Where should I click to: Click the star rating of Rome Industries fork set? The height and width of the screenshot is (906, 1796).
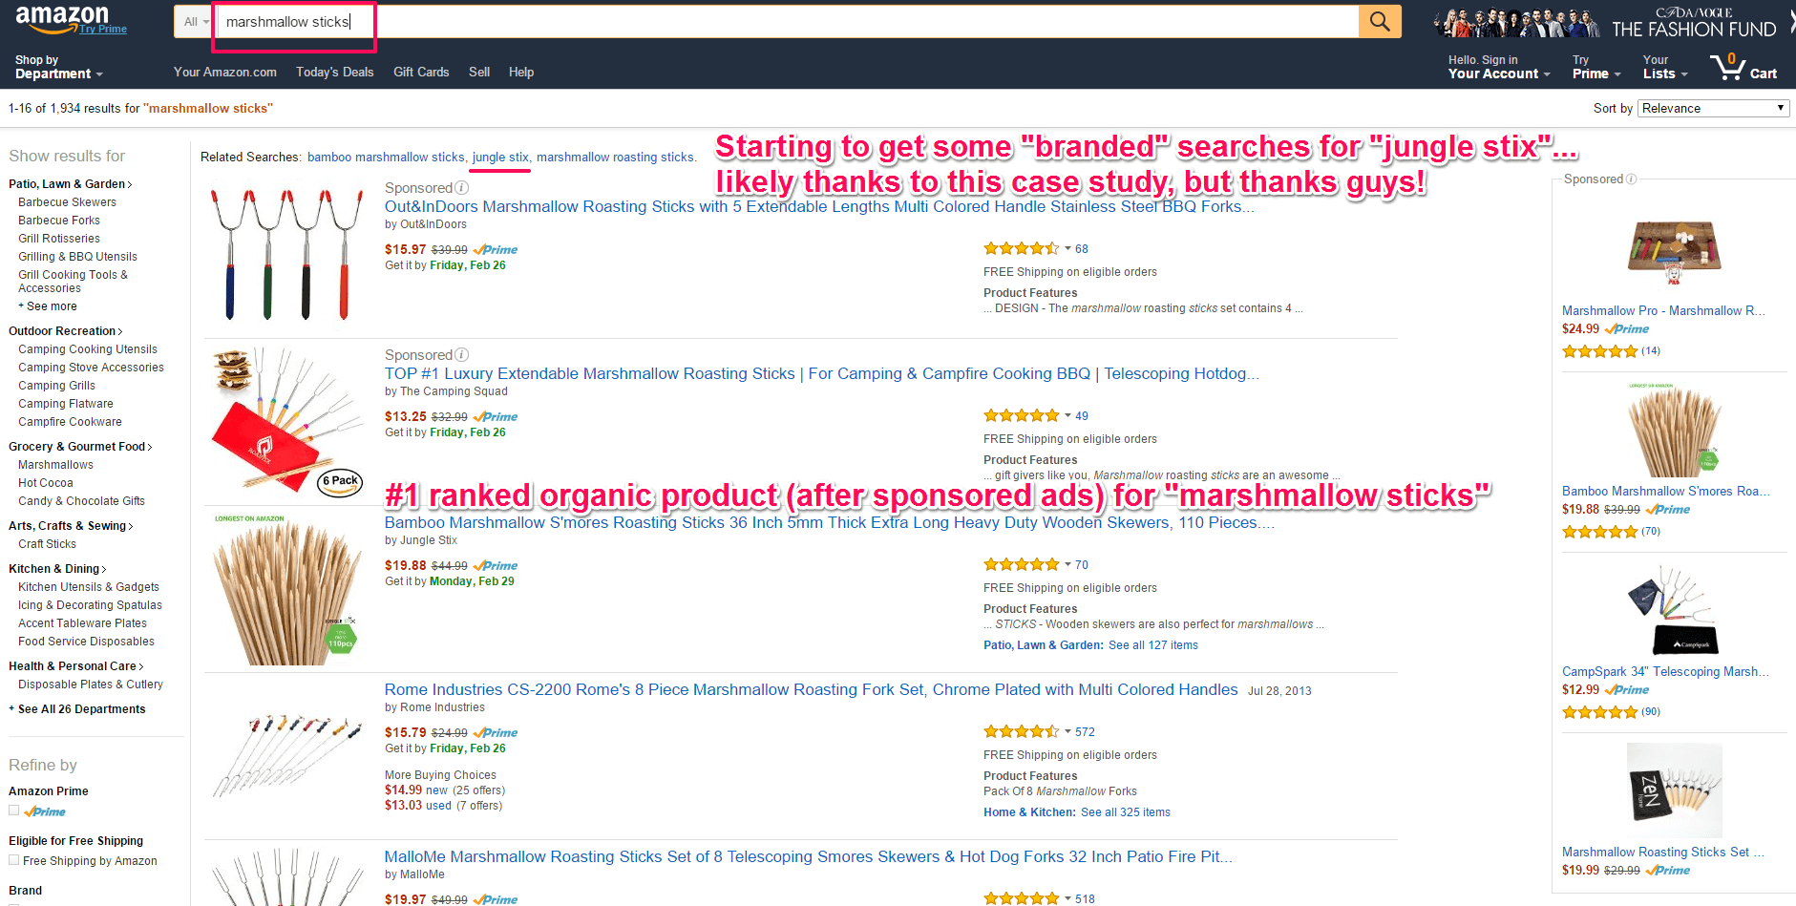[1021, 732]
